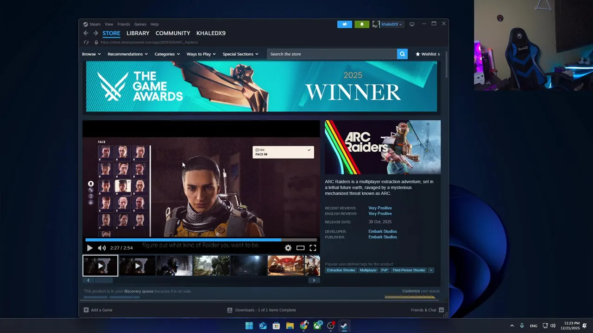Screen dimensions: 593x333
Task: Open Windows Start menu
Action: pos(249,326)
